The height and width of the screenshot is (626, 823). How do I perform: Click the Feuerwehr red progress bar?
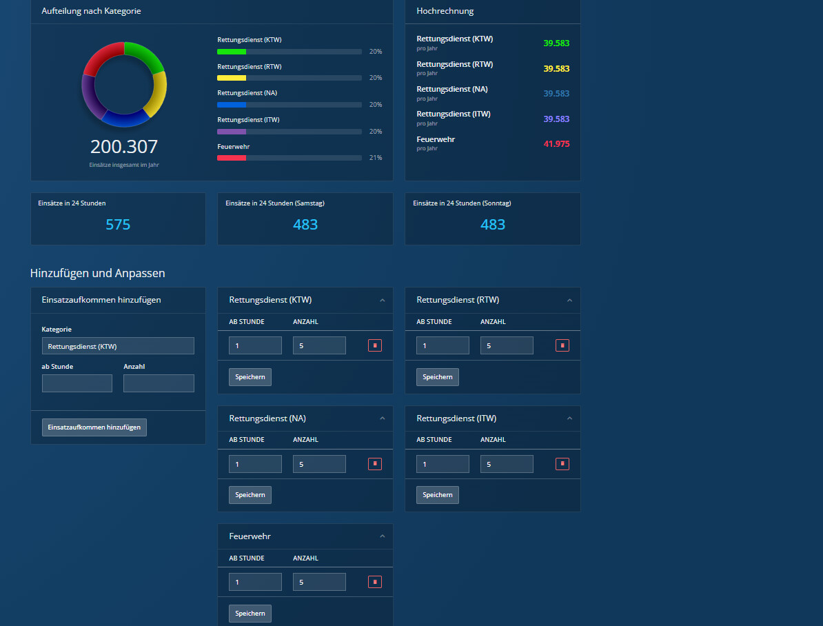point(232,158)
